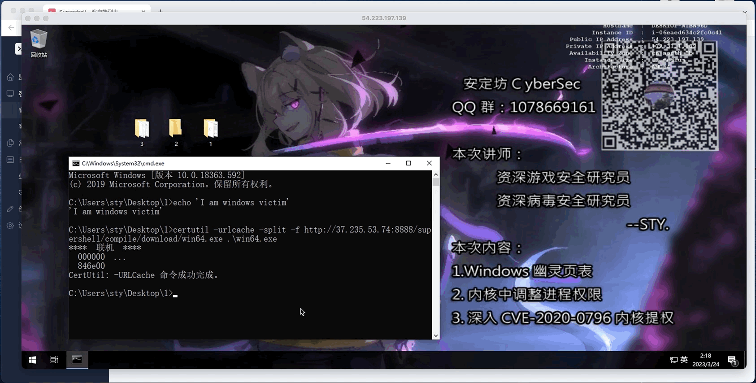Click the cmd prompt C:\Users\sty\Desktop\1> at bottom
Viewport: 756px width, 383px height.
pyautogui.click(x=121, y=293)
